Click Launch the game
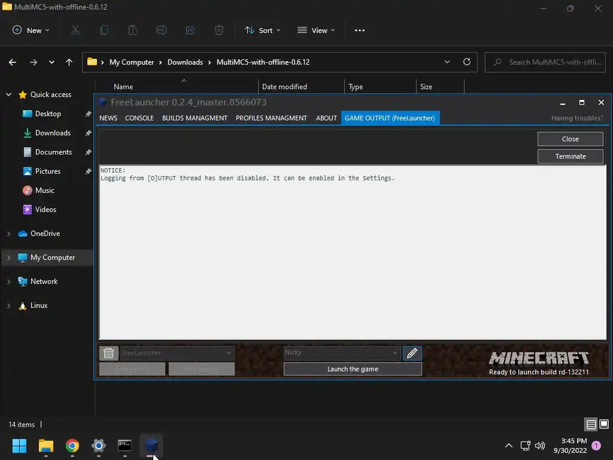The width and height of the screenshot is (613, 460). tap(353, 369)
